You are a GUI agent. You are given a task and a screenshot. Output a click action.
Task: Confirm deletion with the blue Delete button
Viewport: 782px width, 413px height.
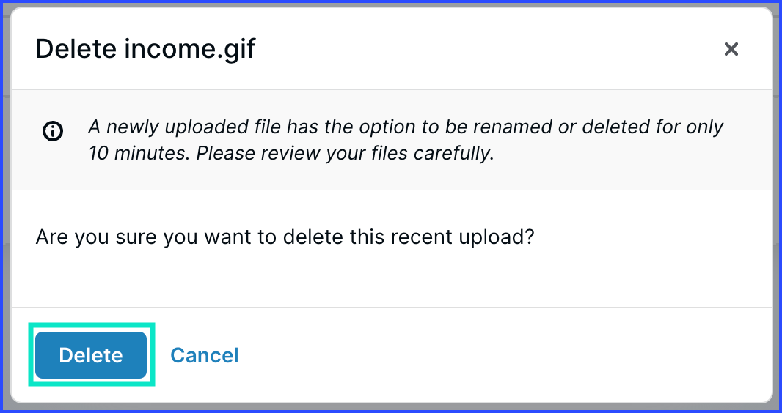coord(91,355)
